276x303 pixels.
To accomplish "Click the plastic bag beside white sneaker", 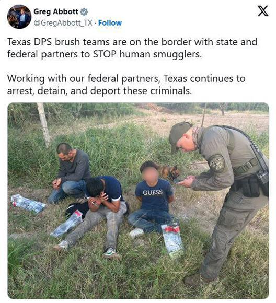I will click(x=172, y=241).
